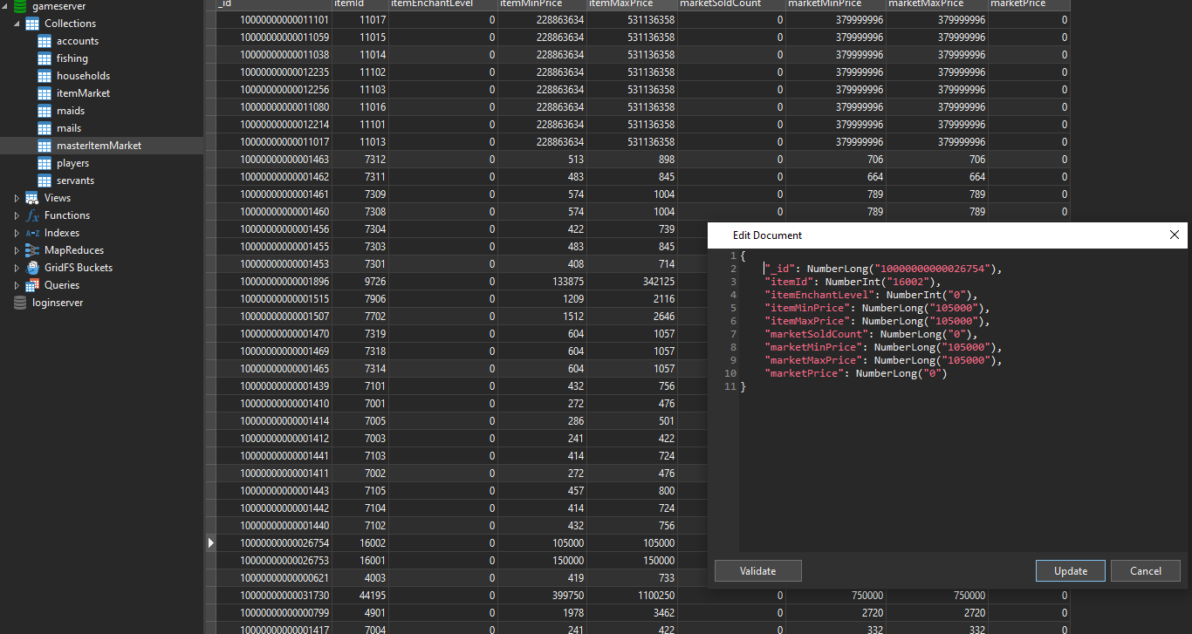Click the Views node icon

pyautogui.click(x=31, y=198)
